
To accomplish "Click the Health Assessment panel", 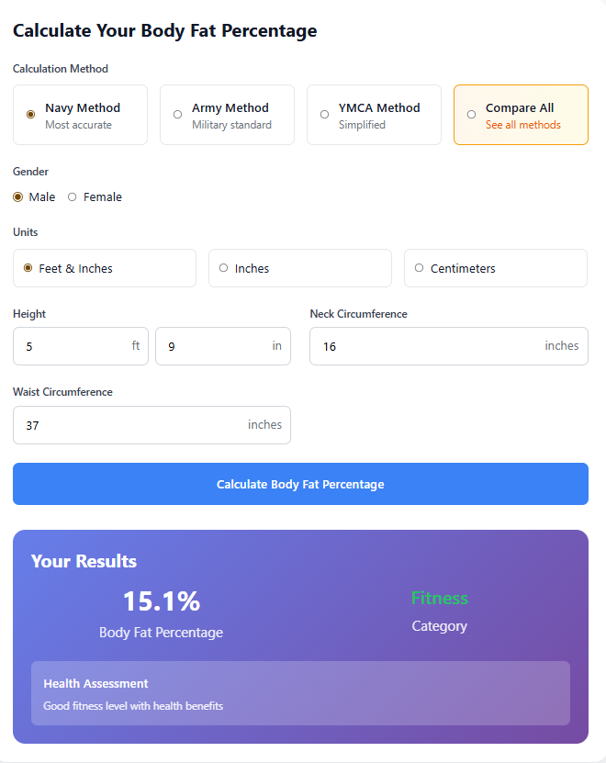I will pos(300,693).
